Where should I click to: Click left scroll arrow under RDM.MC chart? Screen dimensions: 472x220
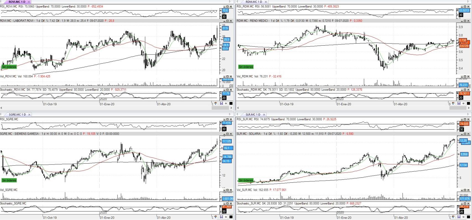click(x=238, y=108)
